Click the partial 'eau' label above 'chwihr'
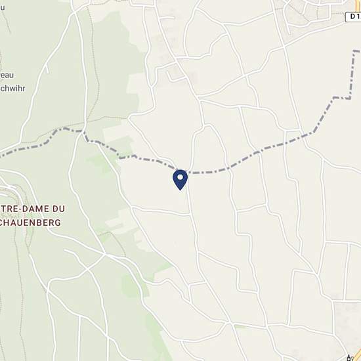 (7, 75)
